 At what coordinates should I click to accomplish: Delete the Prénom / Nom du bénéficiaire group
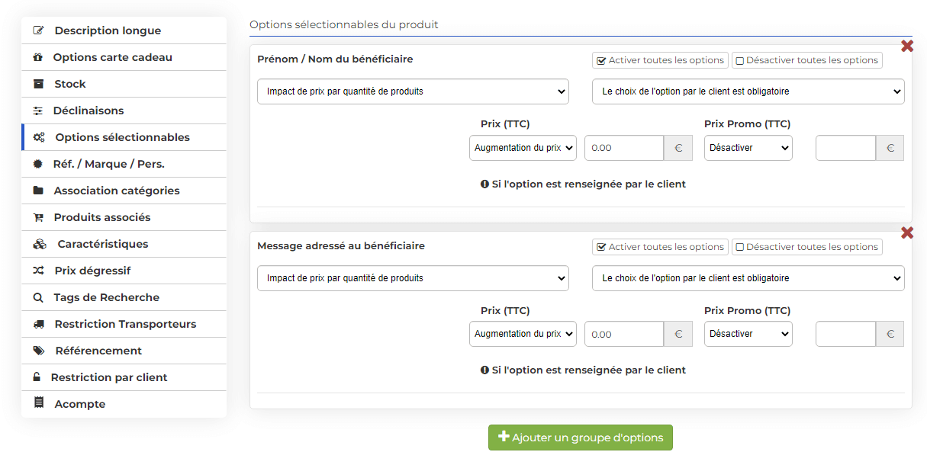pos(907,46)
